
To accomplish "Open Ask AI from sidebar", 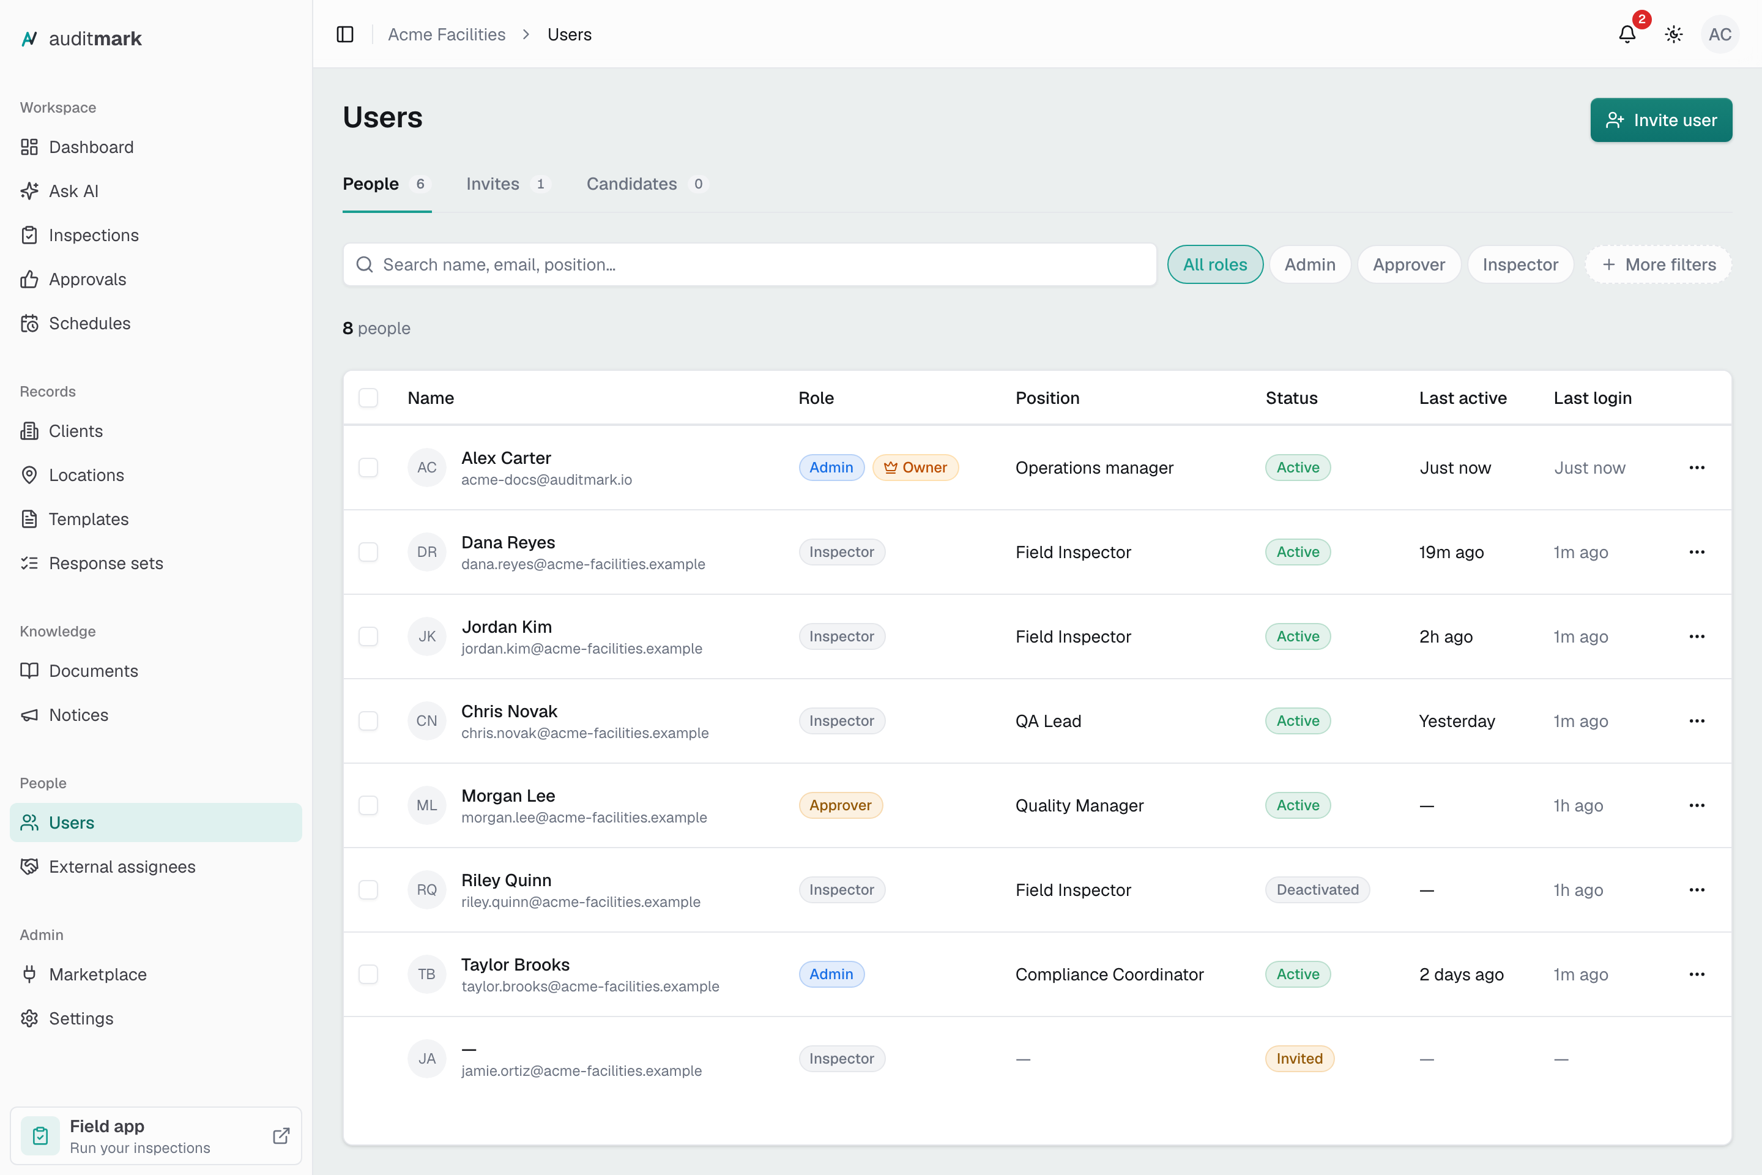I will pos(156,191).
